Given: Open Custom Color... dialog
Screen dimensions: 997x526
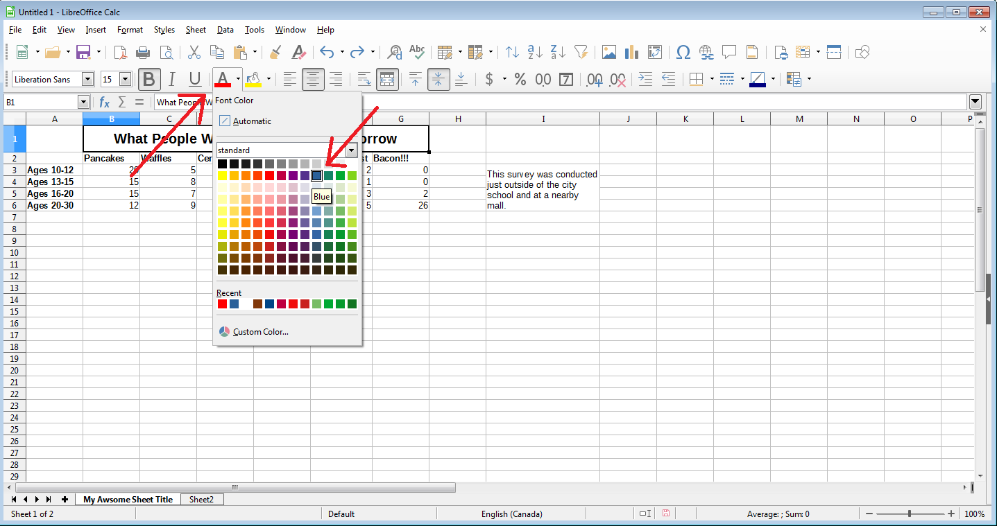Looking at the screenshot, I should pyautogui.click(x=253, y=332).
